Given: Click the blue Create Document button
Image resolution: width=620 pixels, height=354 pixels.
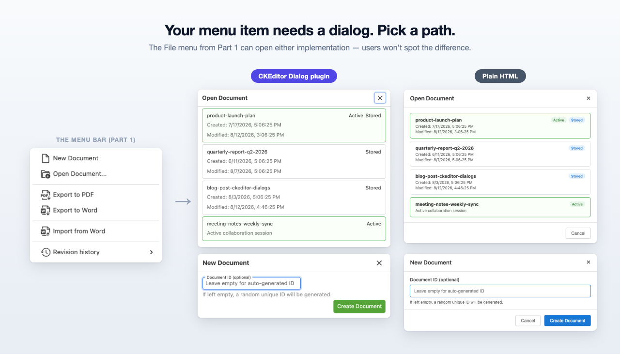Looking at the screenshot, I should (x=568, y=321).
